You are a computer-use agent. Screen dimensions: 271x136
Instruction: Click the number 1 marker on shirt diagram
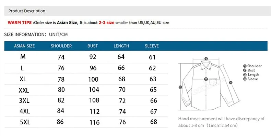(x=206, y=59)
